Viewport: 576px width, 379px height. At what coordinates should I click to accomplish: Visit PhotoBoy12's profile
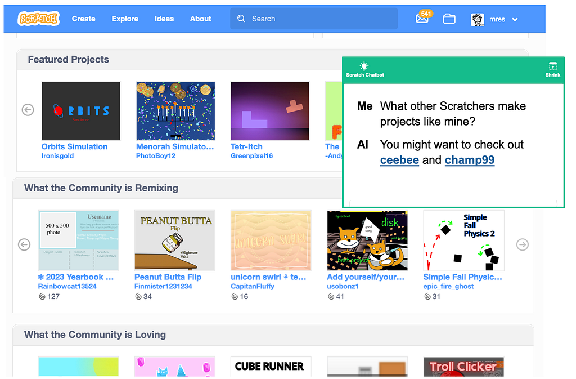click(x=156, y=156)
